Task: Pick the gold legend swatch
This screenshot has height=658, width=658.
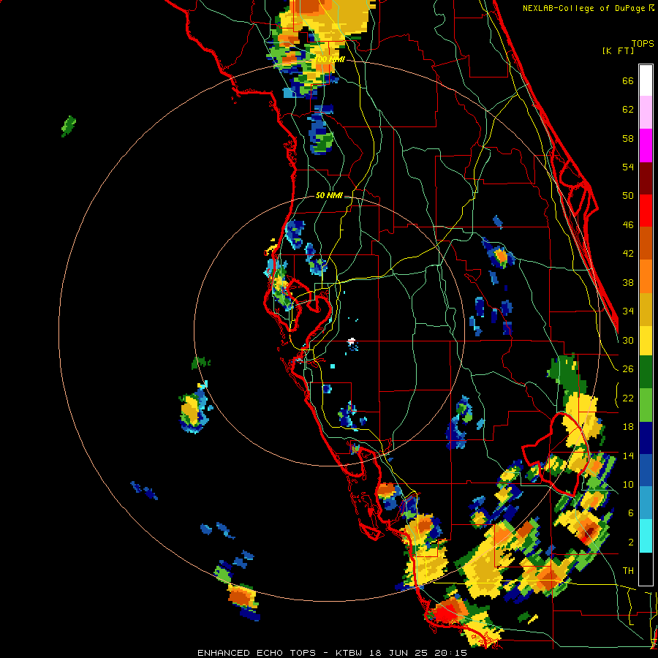Action: (646, 309)
